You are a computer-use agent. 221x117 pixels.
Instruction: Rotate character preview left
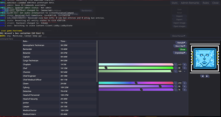(x=202, y=76)
